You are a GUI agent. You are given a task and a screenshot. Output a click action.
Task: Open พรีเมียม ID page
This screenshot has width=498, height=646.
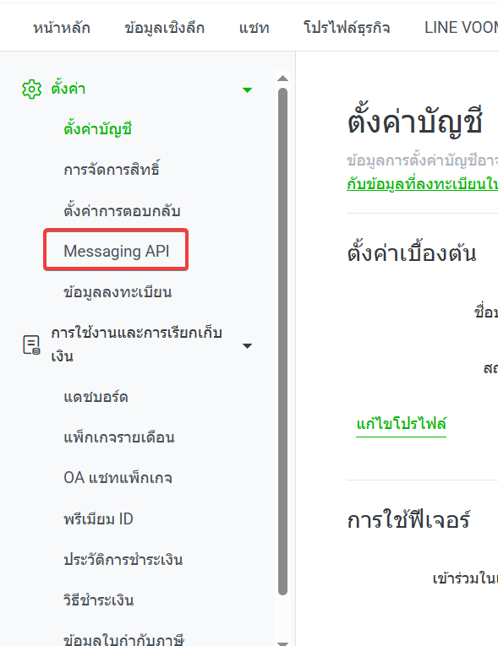click(x=98, y=518)
